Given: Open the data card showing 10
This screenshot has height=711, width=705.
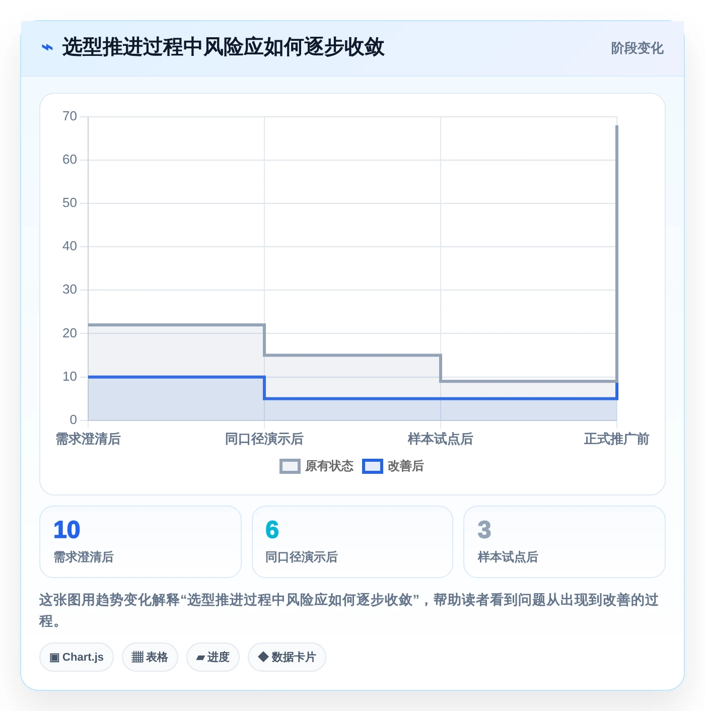Looking at the screenshot, I should click(x=140, y=542).
